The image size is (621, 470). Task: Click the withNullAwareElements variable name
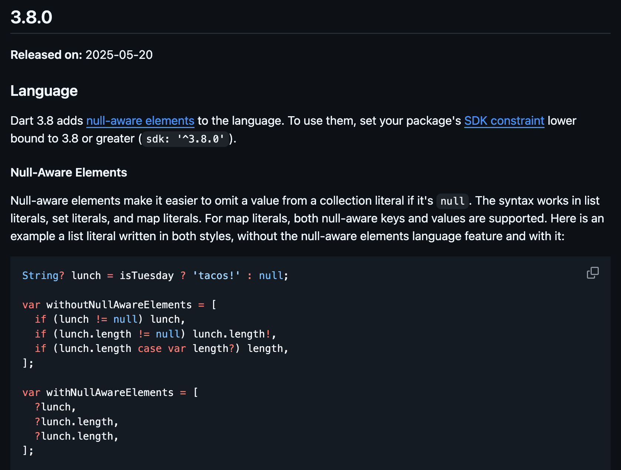pos(110,393)
